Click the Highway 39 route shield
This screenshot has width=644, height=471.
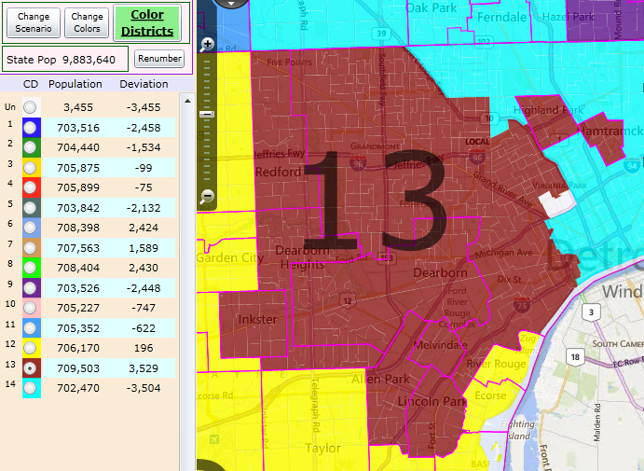pyautogui.click(x=380, y=34)
